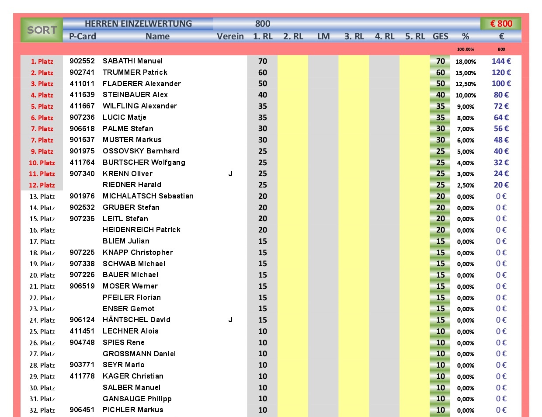Select the P-Card column header
Screen dimensions: 542x417
83,36
